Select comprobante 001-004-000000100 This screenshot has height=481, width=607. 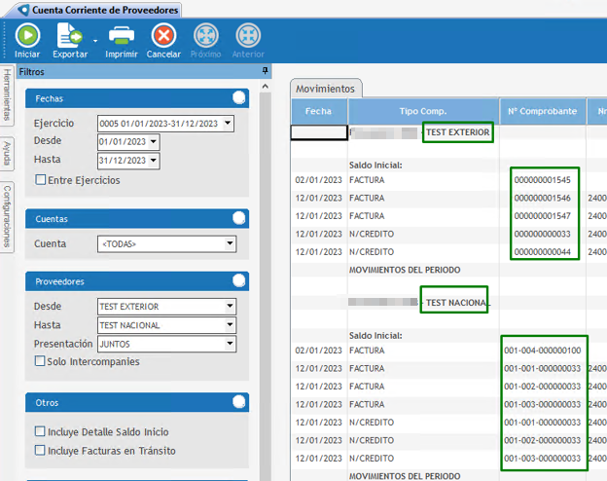[x=543, y=351]
